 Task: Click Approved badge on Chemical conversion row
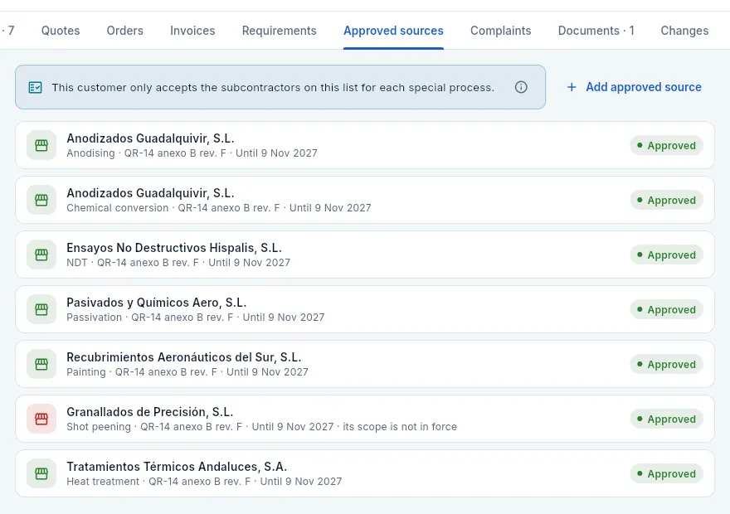pos(666,200)
